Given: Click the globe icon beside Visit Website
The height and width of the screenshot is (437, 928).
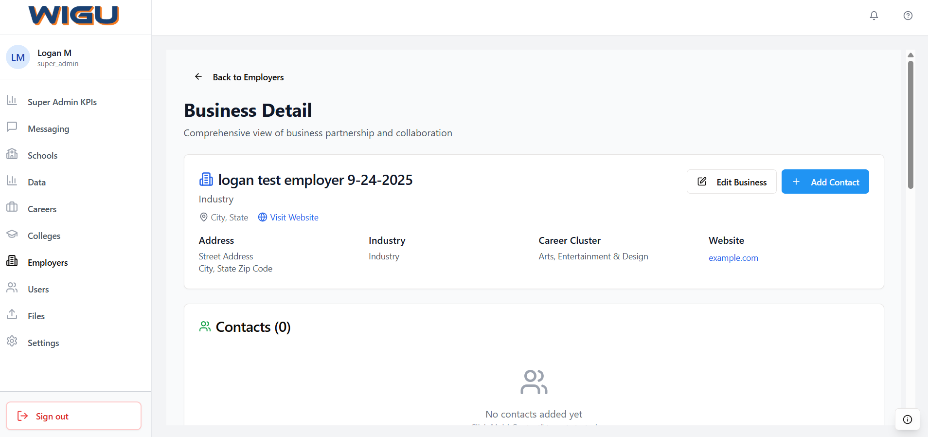Looking at the screenshot, I should (x=263, y=218).
